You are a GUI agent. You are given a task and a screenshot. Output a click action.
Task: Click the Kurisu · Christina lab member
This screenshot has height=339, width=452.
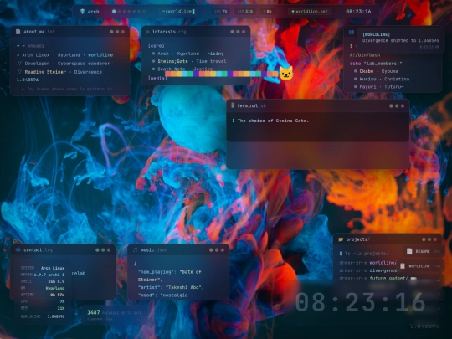click(x=381, y=79)
